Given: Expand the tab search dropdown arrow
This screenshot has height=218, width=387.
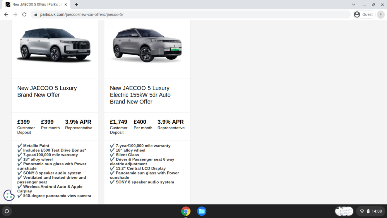Looking at the screenshot, I should pos(353,4).
